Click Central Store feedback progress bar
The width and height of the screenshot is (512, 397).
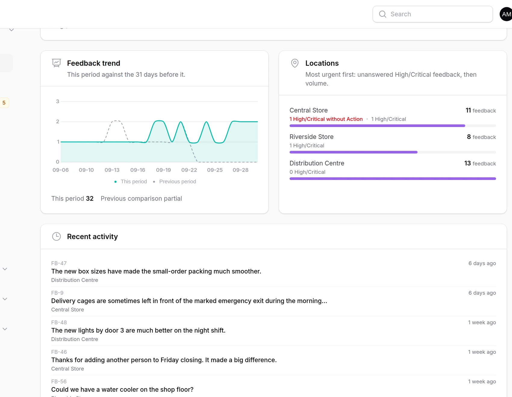[x=393, y=126]
